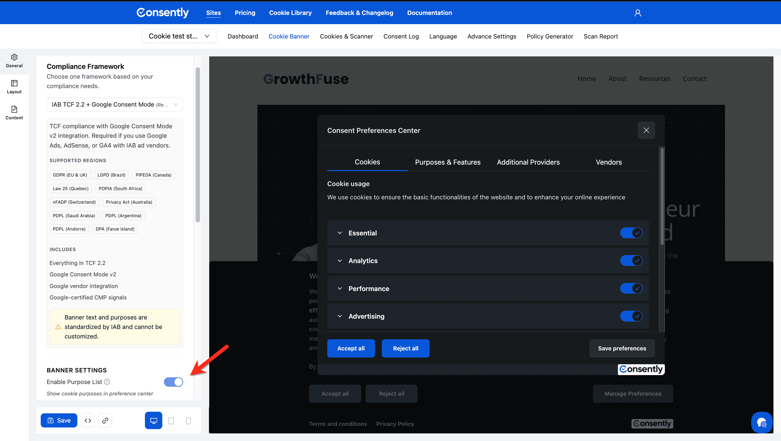781x441 pixels.
Task: Open the compliance framework dropdown
Action: 115,105
